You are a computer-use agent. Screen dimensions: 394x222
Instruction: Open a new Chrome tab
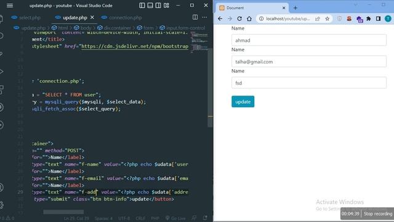pyautogui.click(x=295, y=8)
